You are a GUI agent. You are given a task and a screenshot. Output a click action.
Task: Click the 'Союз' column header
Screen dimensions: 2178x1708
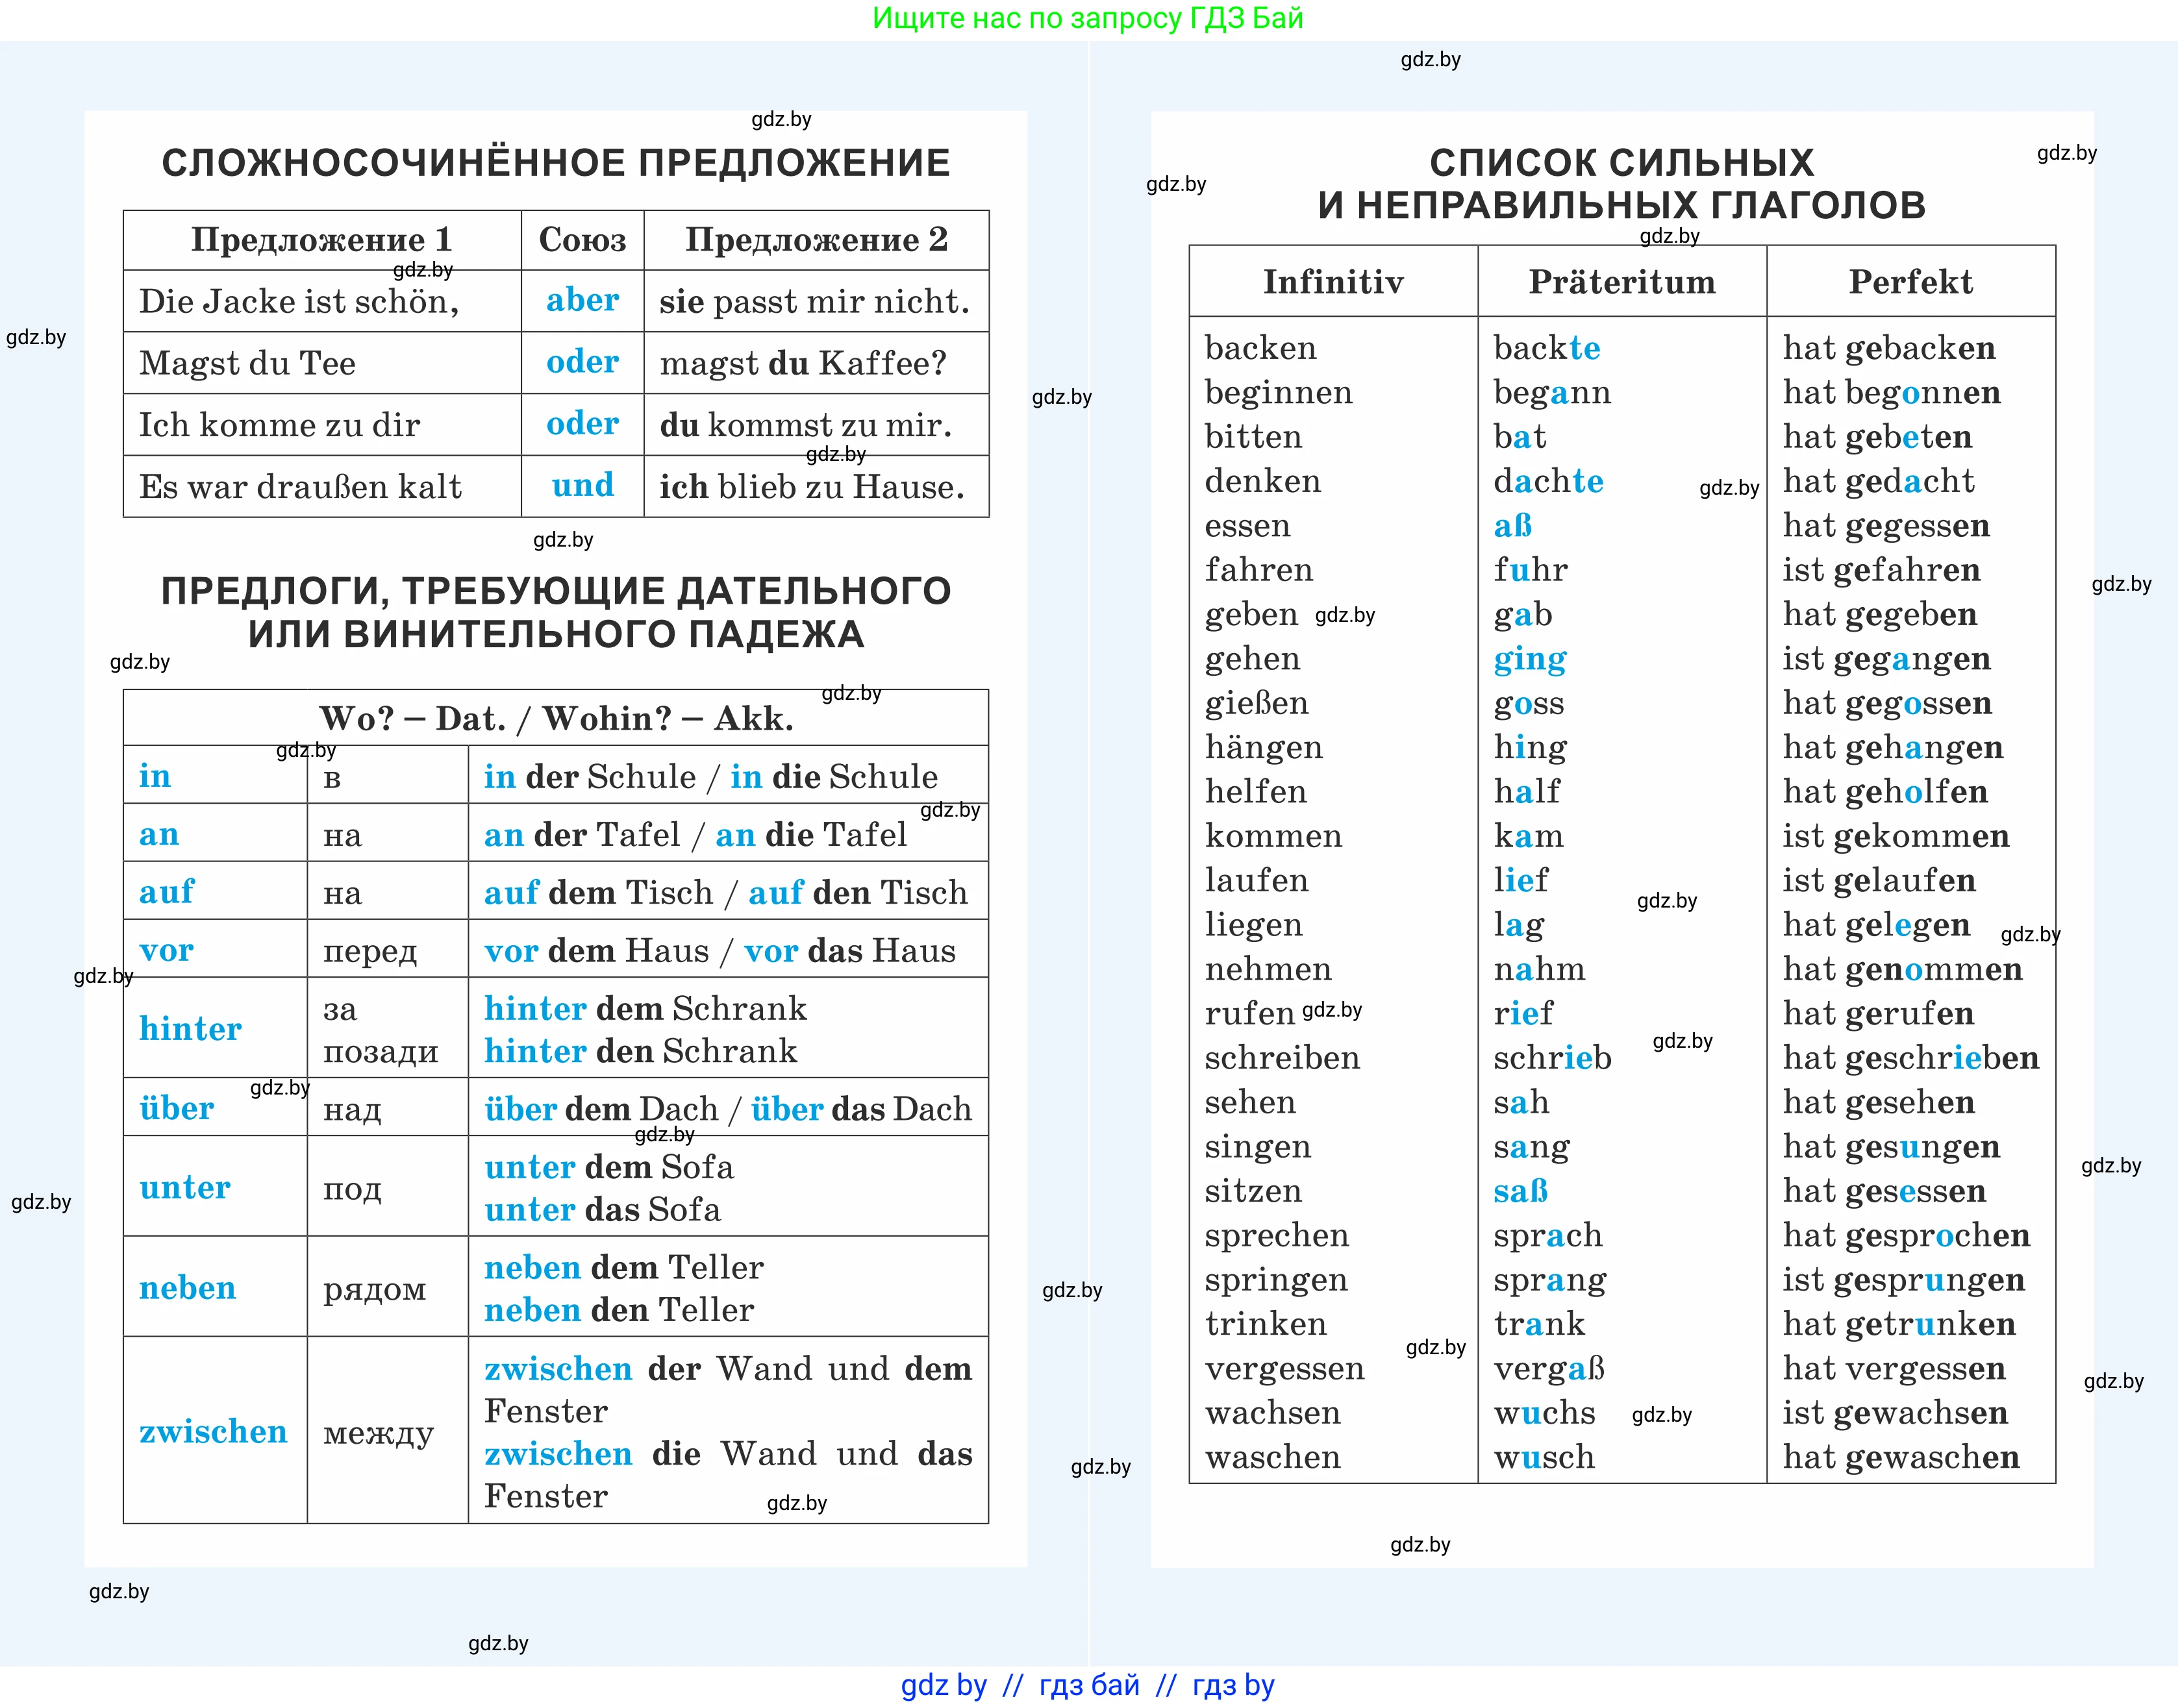pyautogui.click(x=582, y=240)
